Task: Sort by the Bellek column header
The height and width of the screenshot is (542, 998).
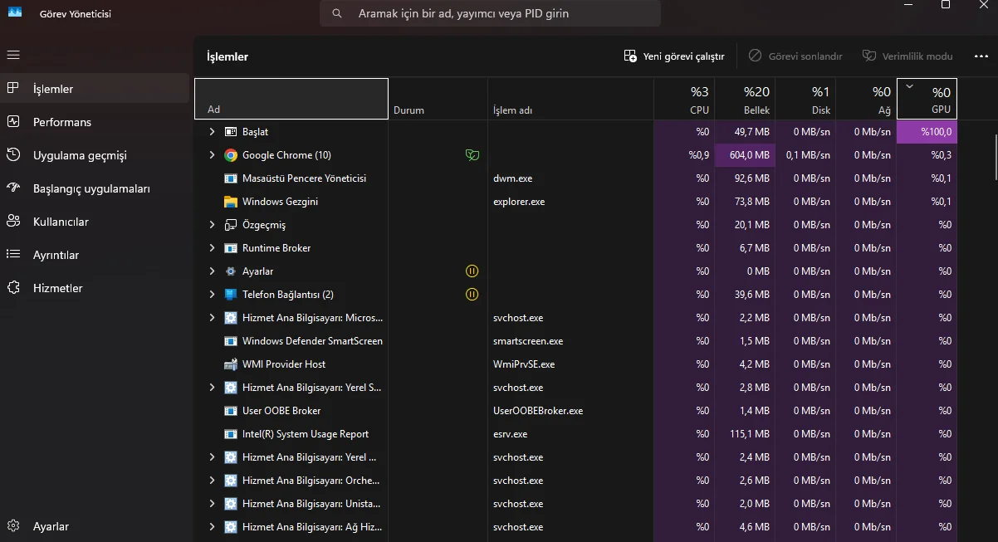Action: (745, 100)
